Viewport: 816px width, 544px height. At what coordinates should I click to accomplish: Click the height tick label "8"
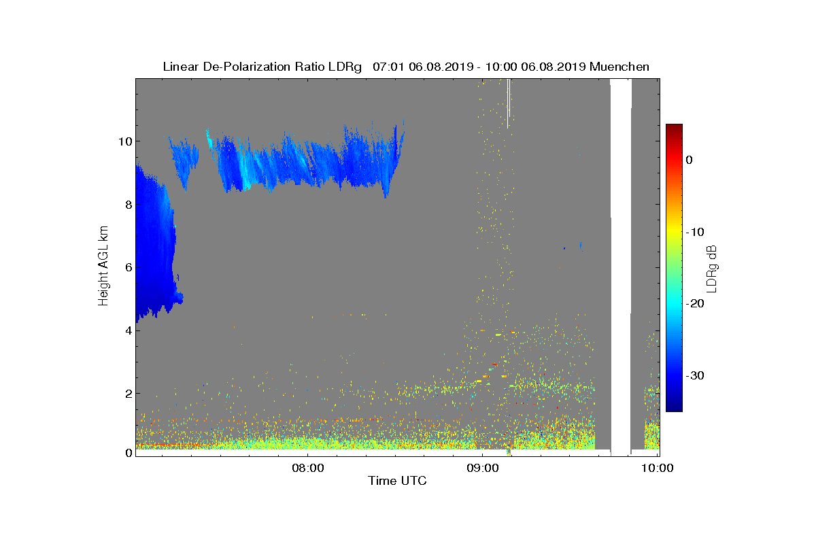(x=128, y=204)
